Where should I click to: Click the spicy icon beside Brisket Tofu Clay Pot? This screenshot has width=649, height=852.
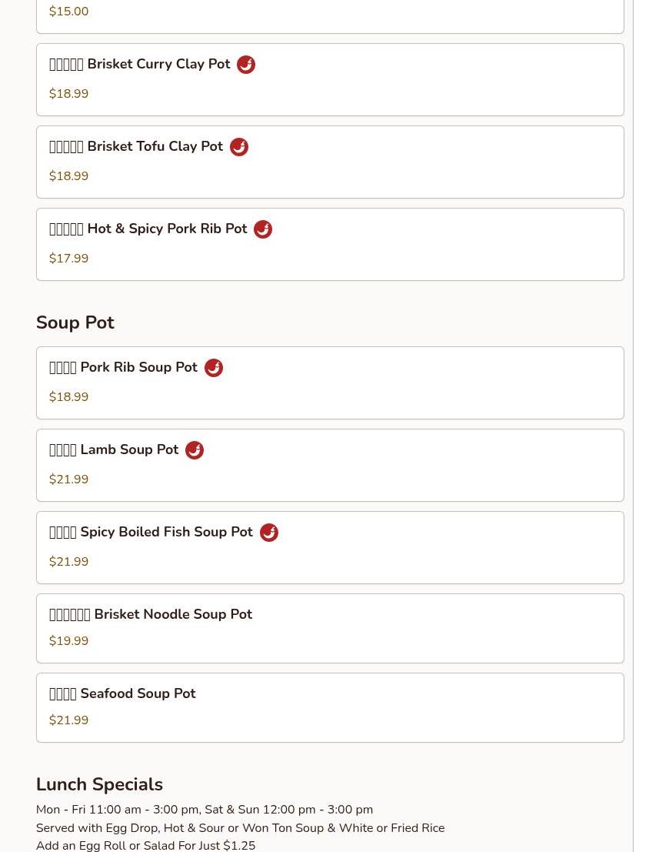pyautogui.click(x=239, y=147)
